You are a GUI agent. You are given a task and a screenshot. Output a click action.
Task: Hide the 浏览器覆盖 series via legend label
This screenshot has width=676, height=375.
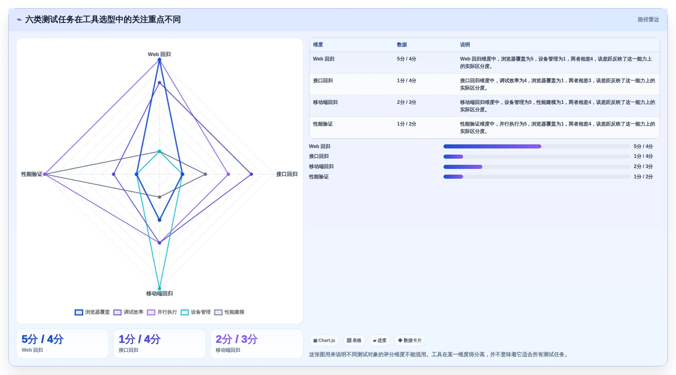(97, 312)
